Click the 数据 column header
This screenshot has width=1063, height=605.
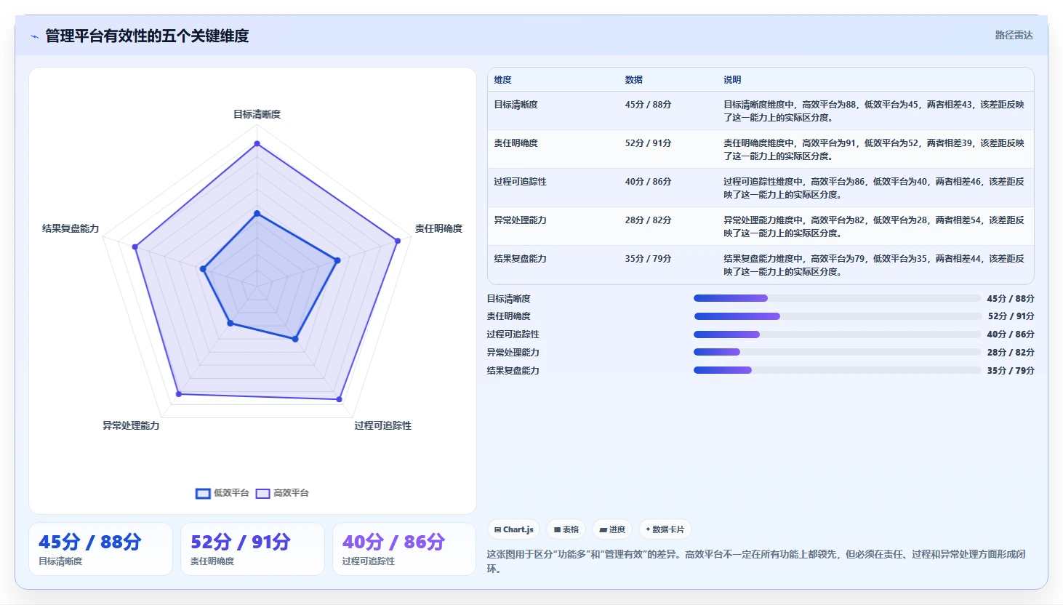point(634,80)
